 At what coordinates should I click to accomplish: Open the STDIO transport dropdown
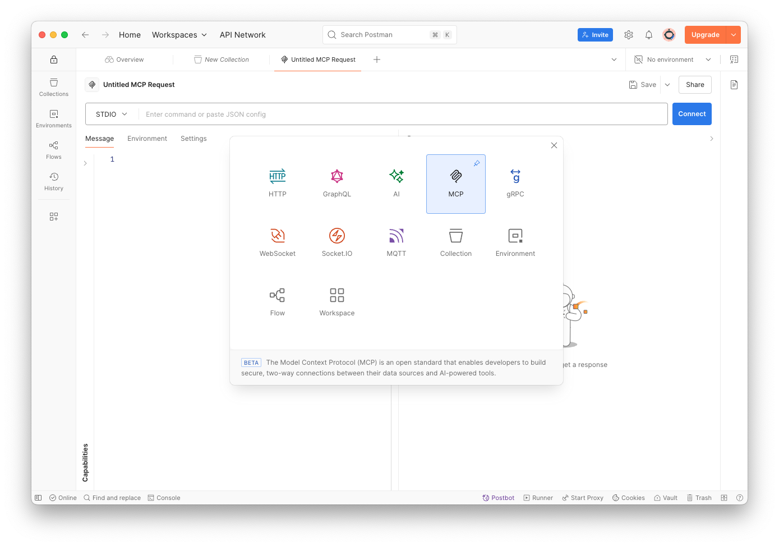point(112,114)
